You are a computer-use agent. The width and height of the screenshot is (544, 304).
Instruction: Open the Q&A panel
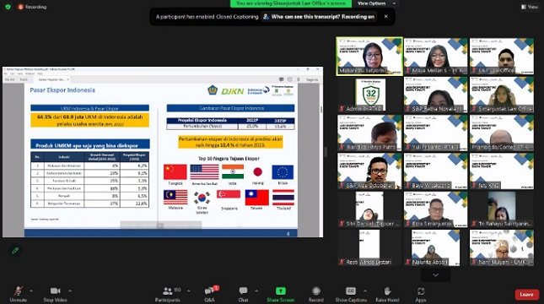point(210,294)
